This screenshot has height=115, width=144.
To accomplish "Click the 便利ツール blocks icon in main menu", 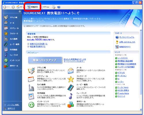I will tap(71, 105).
